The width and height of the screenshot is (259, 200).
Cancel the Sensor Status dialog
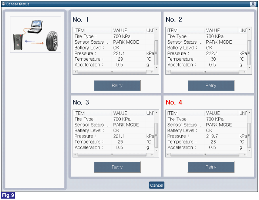point(157,185)
